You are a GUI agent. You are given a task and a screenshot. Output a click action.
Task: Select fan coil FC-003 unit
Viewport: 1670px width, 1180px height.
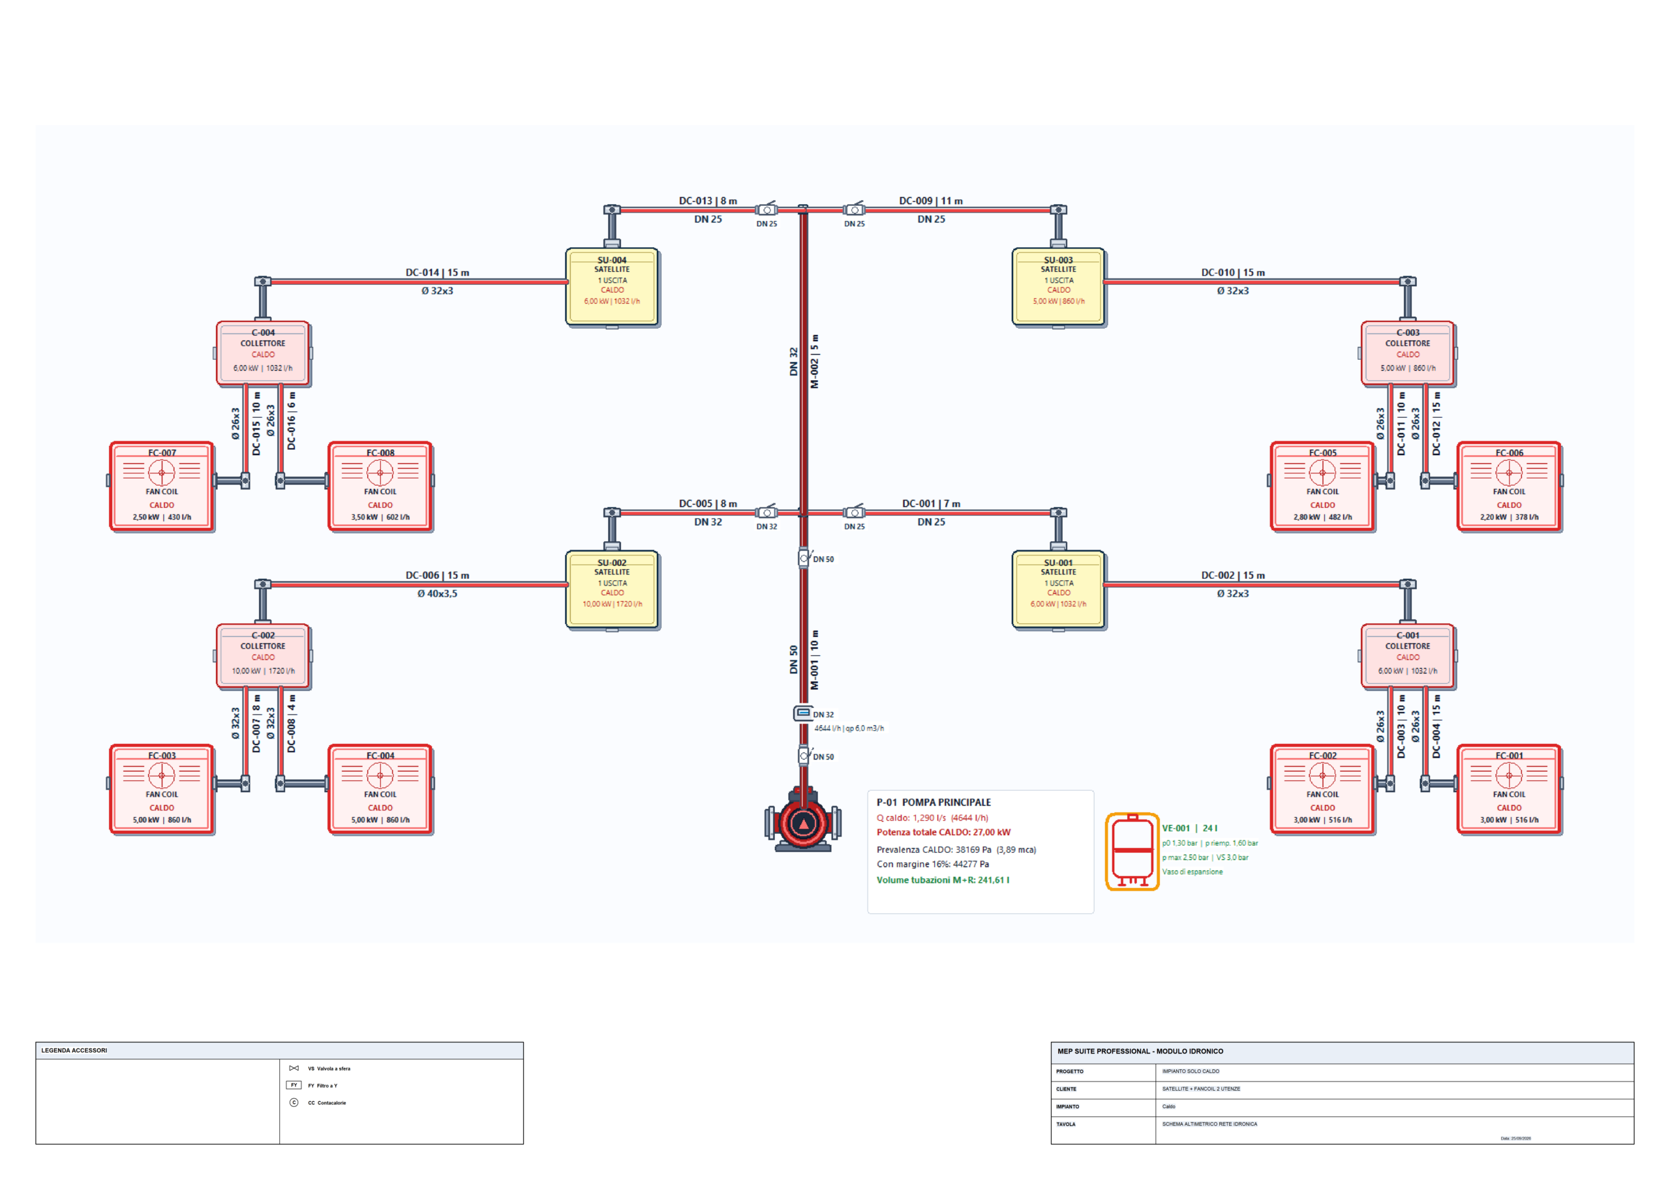pos(162,789)
